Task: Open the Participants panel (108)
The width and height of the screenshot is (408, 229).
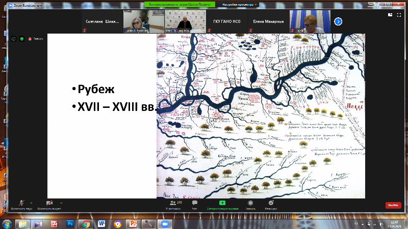Action: [173, 205]
